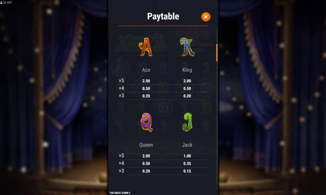Select the Jack label
The height and width of the screenshot is (195, 326).
coord(187,145)
